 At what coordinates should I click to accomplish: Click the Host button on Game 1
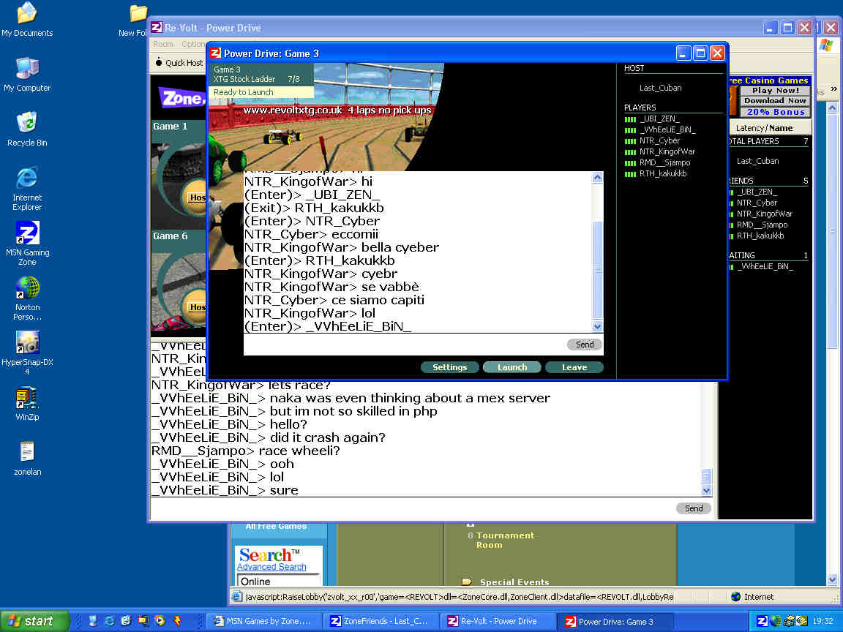[x=197, y=197]
